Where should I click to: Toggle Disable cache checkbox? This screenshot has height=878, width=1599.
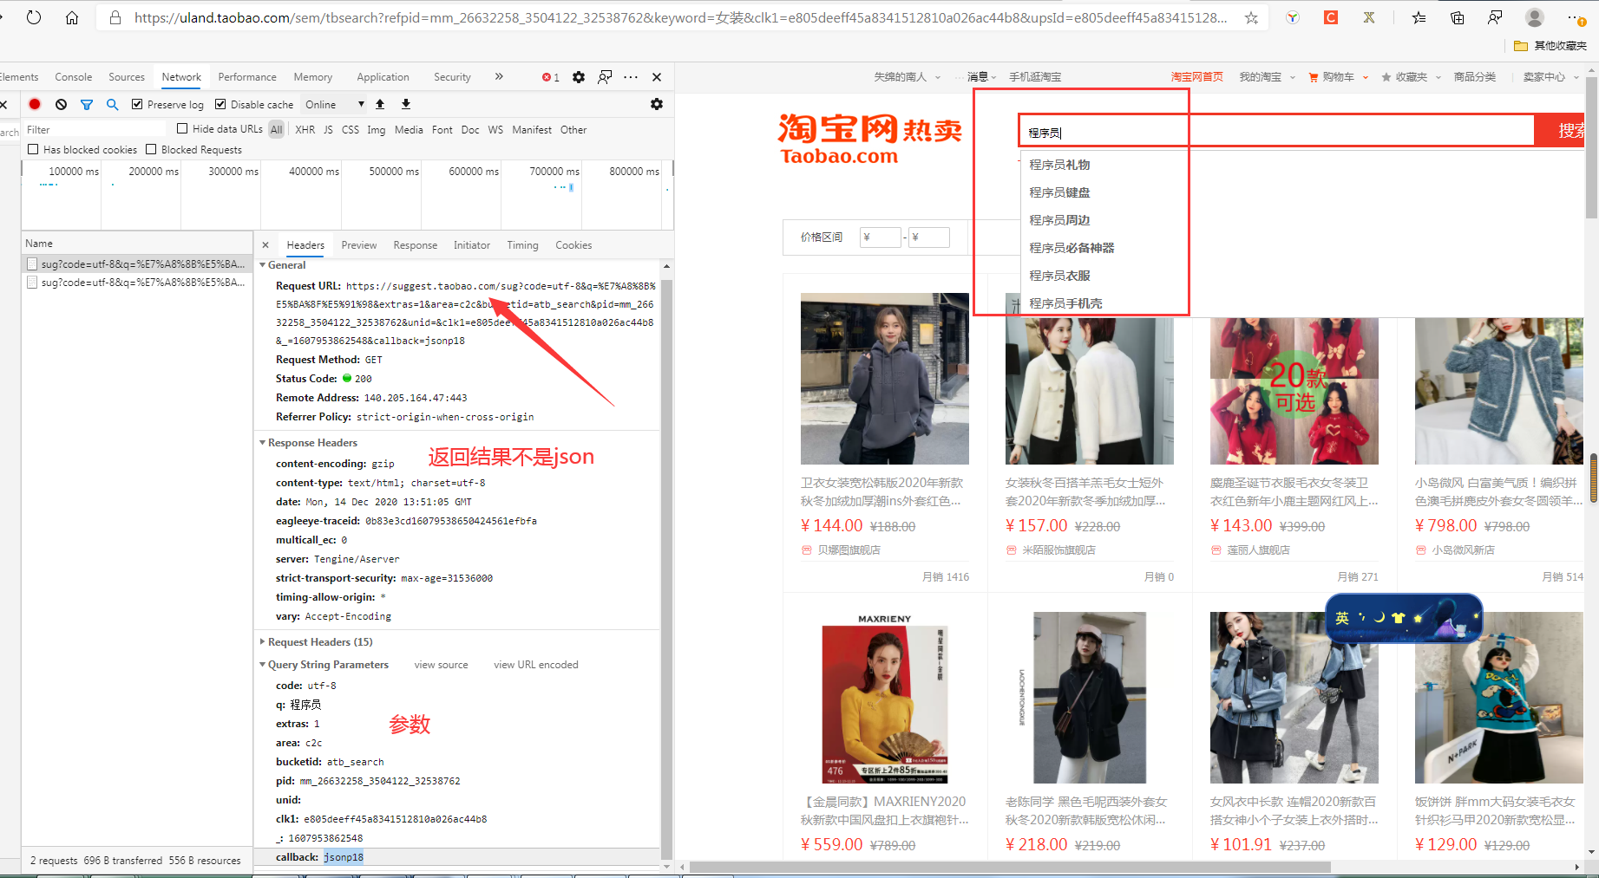(x=220, y=104)
